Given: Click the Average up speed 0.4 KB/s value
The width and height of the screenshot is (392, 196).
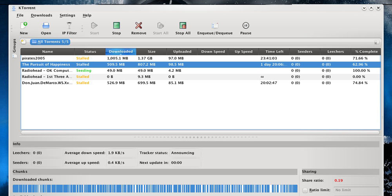Looking at the screenshot, I should [x=116, y=163].
